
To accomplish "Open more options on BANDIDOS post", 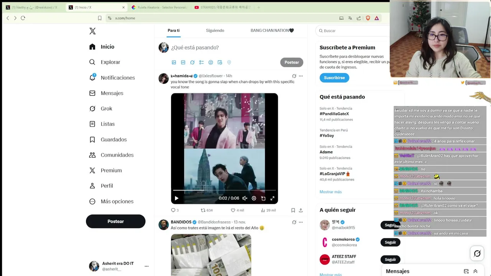I will [x=301, y=222].
